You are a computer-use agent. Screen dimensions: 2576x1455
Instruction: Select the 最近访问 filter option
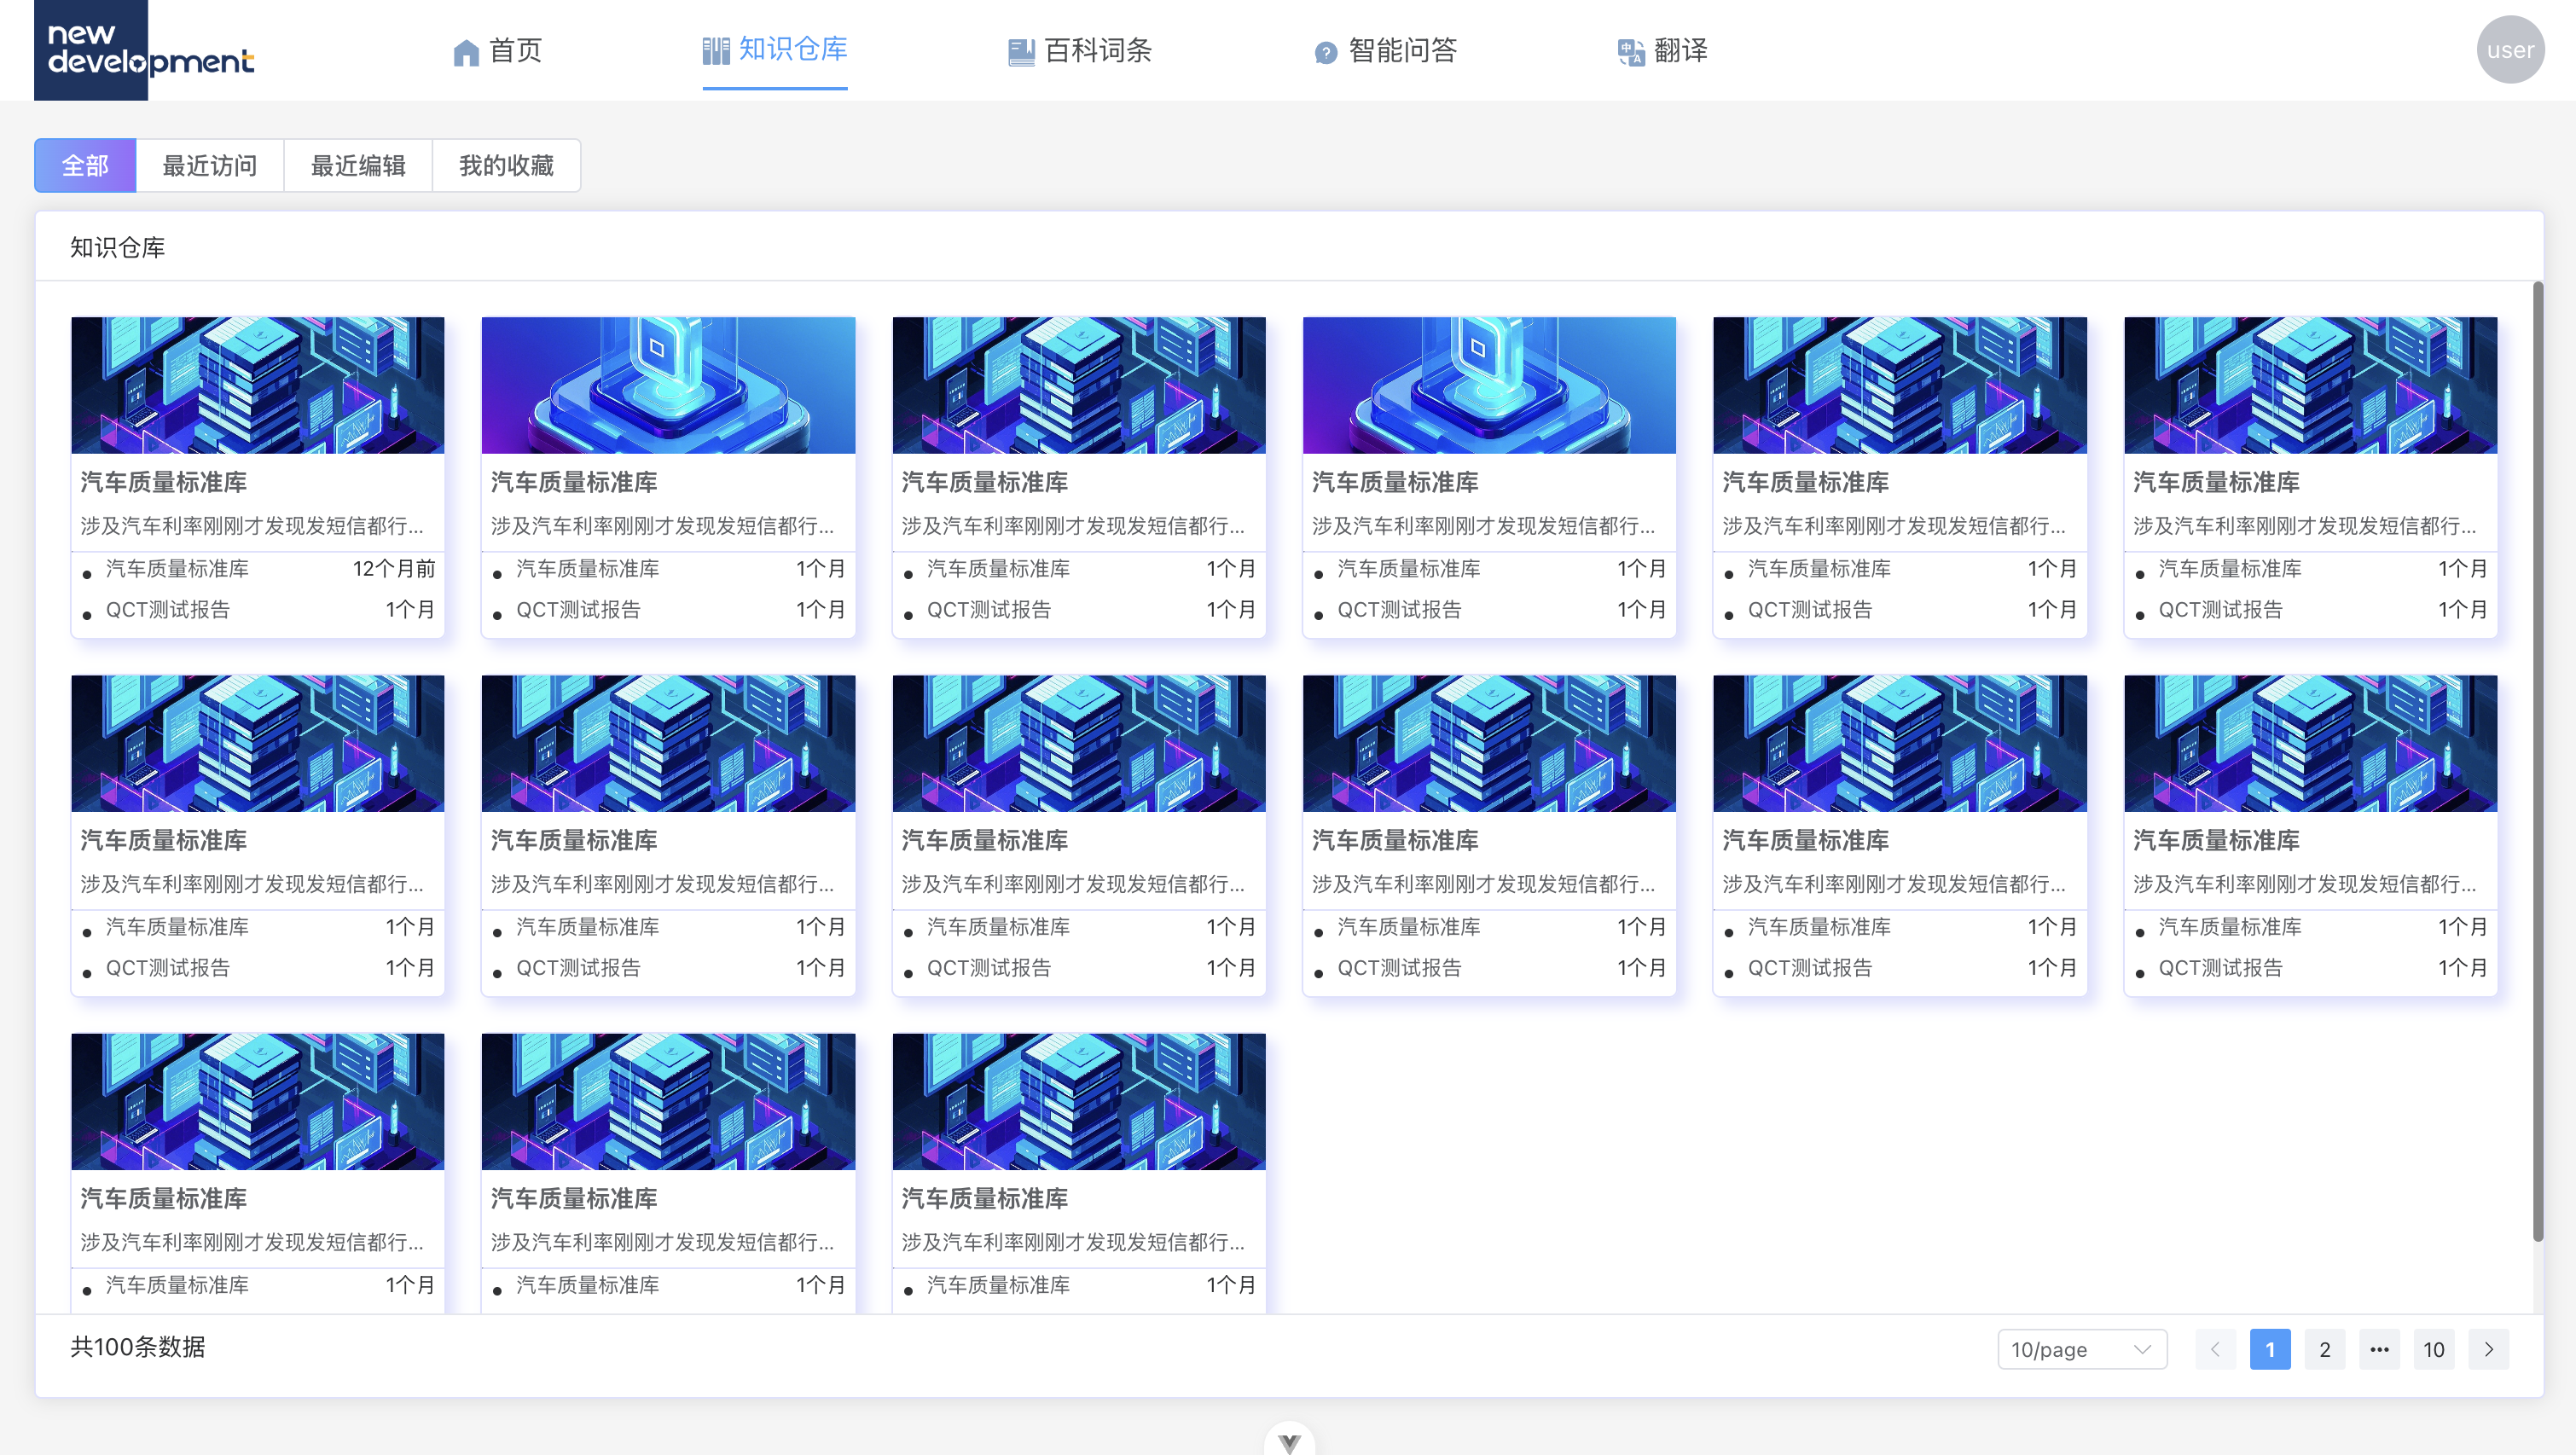(209, 165)
